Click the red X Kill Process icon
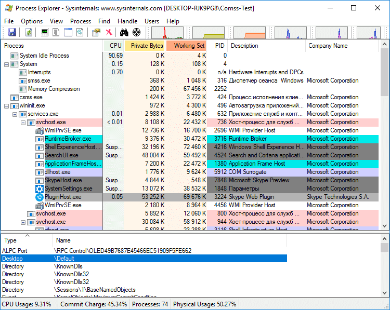Screen dimensions: 390x310 coord(109,32)
